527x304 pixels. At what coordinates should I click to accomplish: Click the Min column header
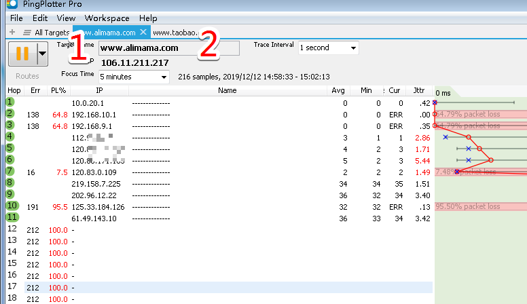(366, 90)
